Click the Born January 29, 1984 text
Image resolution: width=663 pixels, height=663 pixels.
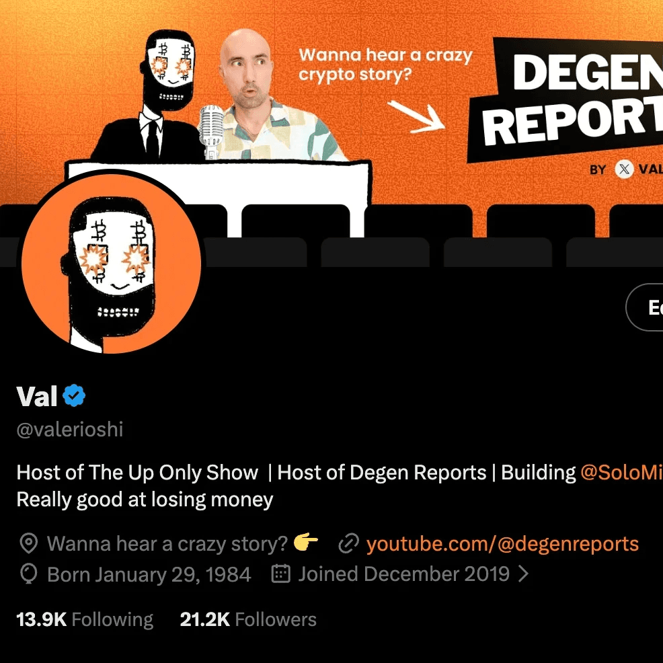149,575
